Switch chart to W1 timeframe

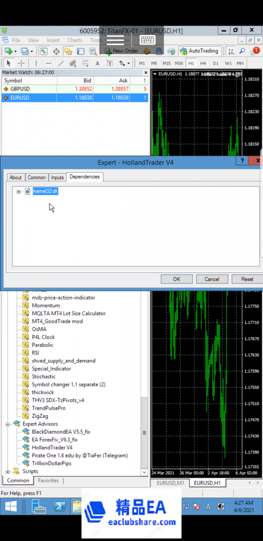point(228,64)
